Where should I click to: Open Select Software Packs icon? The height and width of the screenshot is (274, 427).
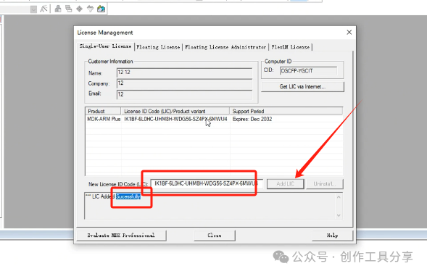(90, 9)
